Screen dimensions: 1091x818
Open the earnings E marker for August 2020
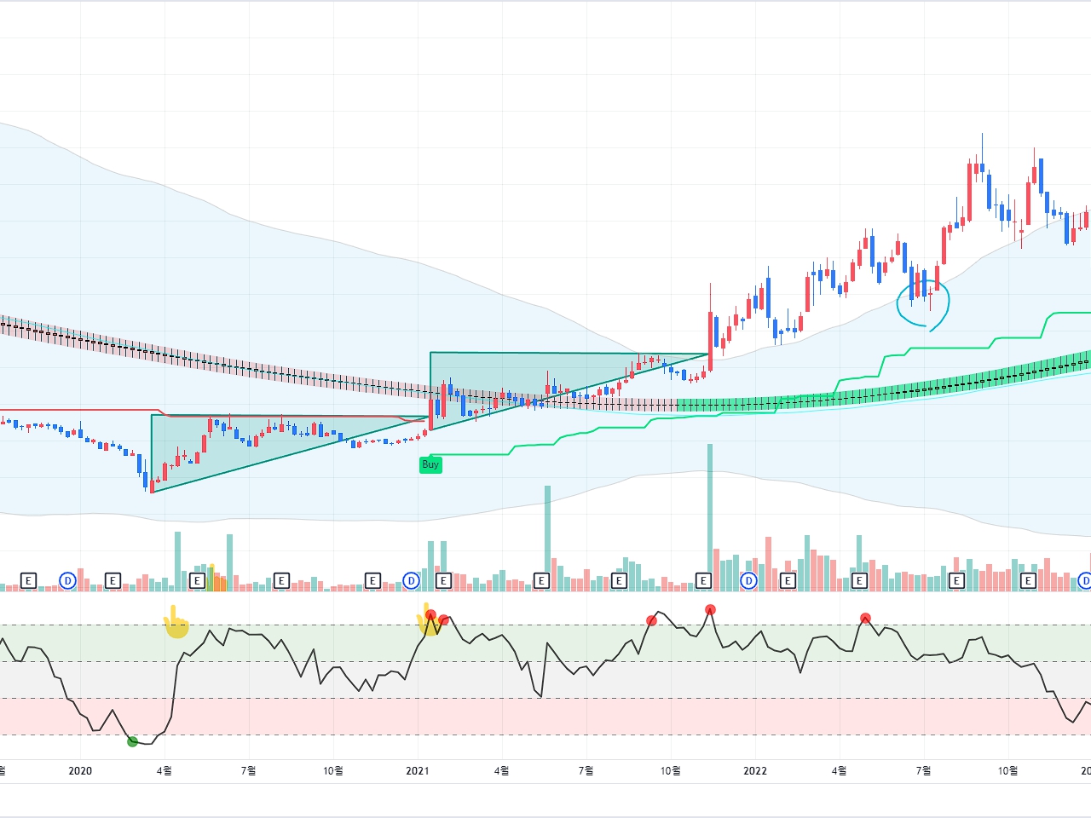pos(281,581)
